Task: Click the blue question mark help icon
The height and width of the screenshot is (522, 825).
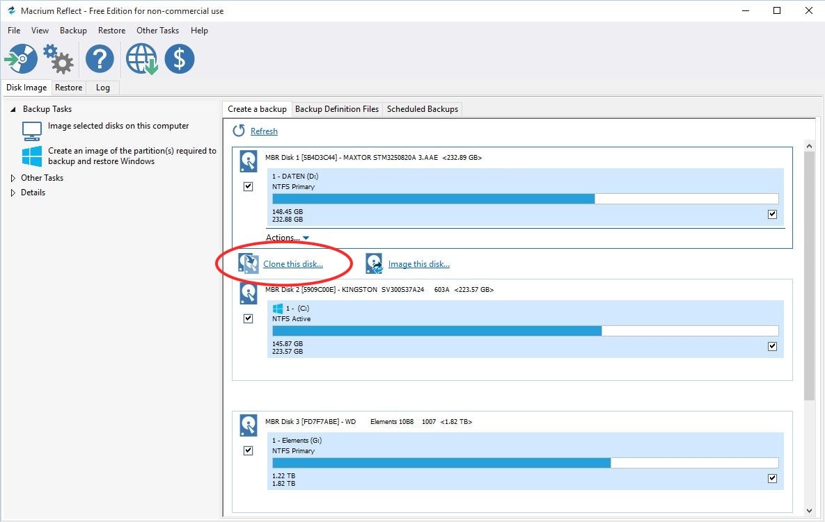Action: coord(100,58)
